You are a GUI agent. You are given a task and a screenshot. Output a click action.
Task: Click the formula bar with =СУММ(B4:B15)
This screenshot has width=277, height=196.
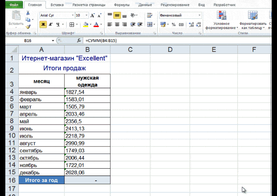pos(178,41)
